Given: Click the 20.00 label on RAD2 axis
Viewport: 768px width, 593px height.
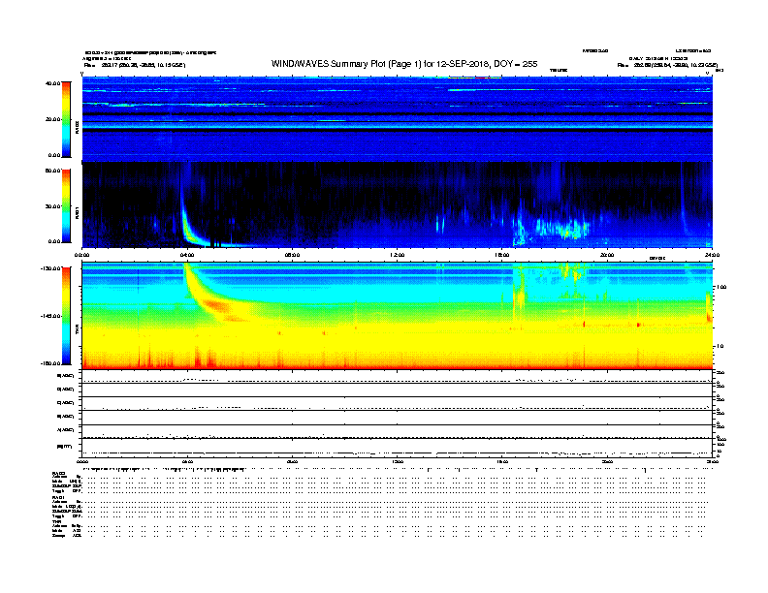Looking at the screenshot, I should pos(53,119).
